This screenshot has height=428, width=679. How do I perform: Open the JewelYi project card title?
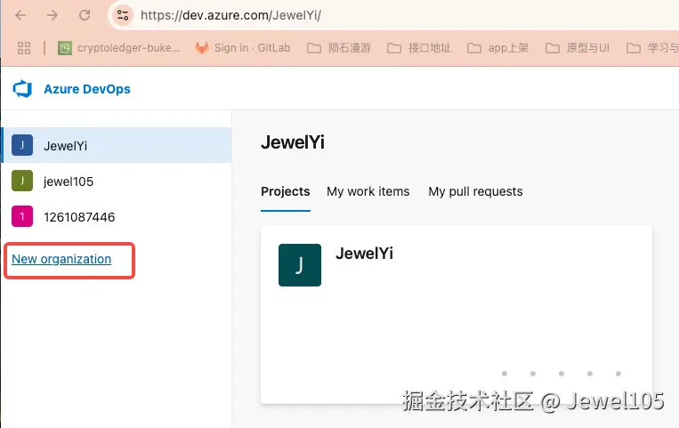[x=364, y=254]
